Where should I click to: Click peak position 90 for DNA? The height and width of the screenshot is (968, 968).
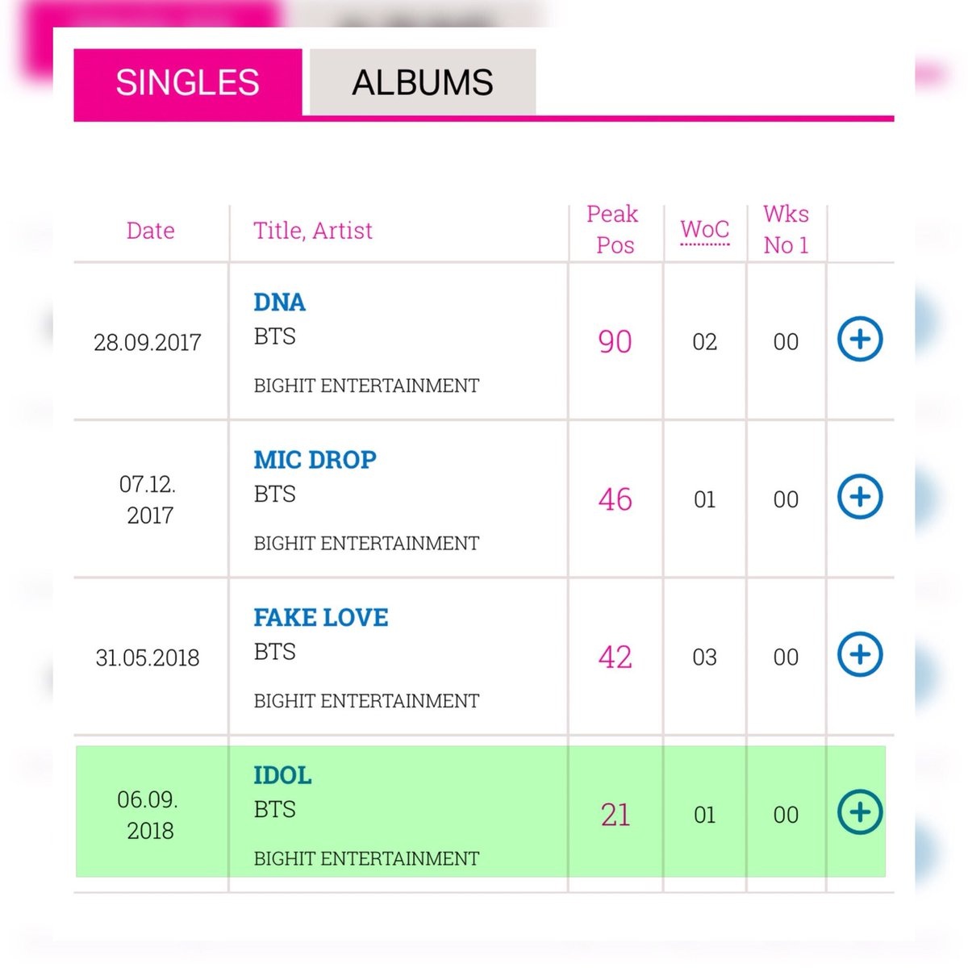point(615,342)
